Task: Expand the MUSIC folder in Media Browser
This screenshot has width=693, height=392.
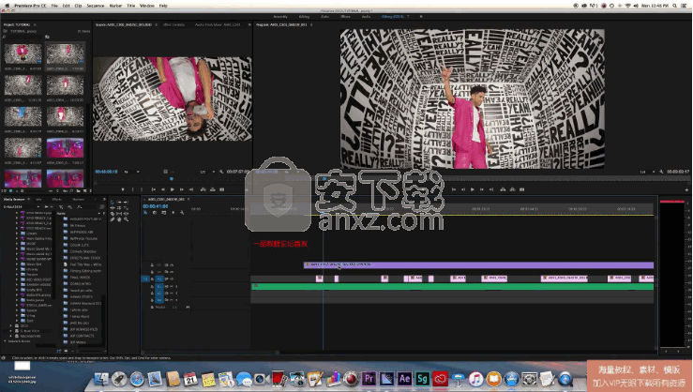Action: (x=17, y=244)
